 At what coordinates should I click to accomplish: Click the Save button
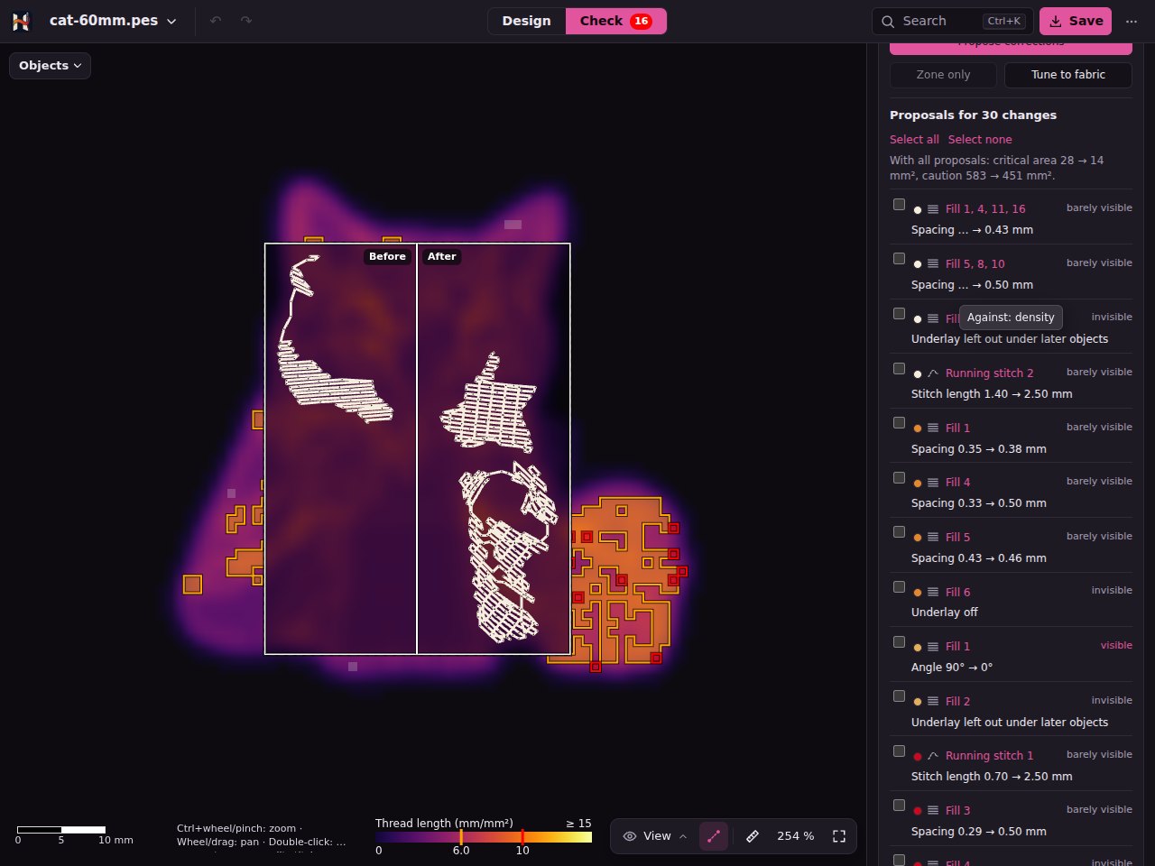point(1076,21)
